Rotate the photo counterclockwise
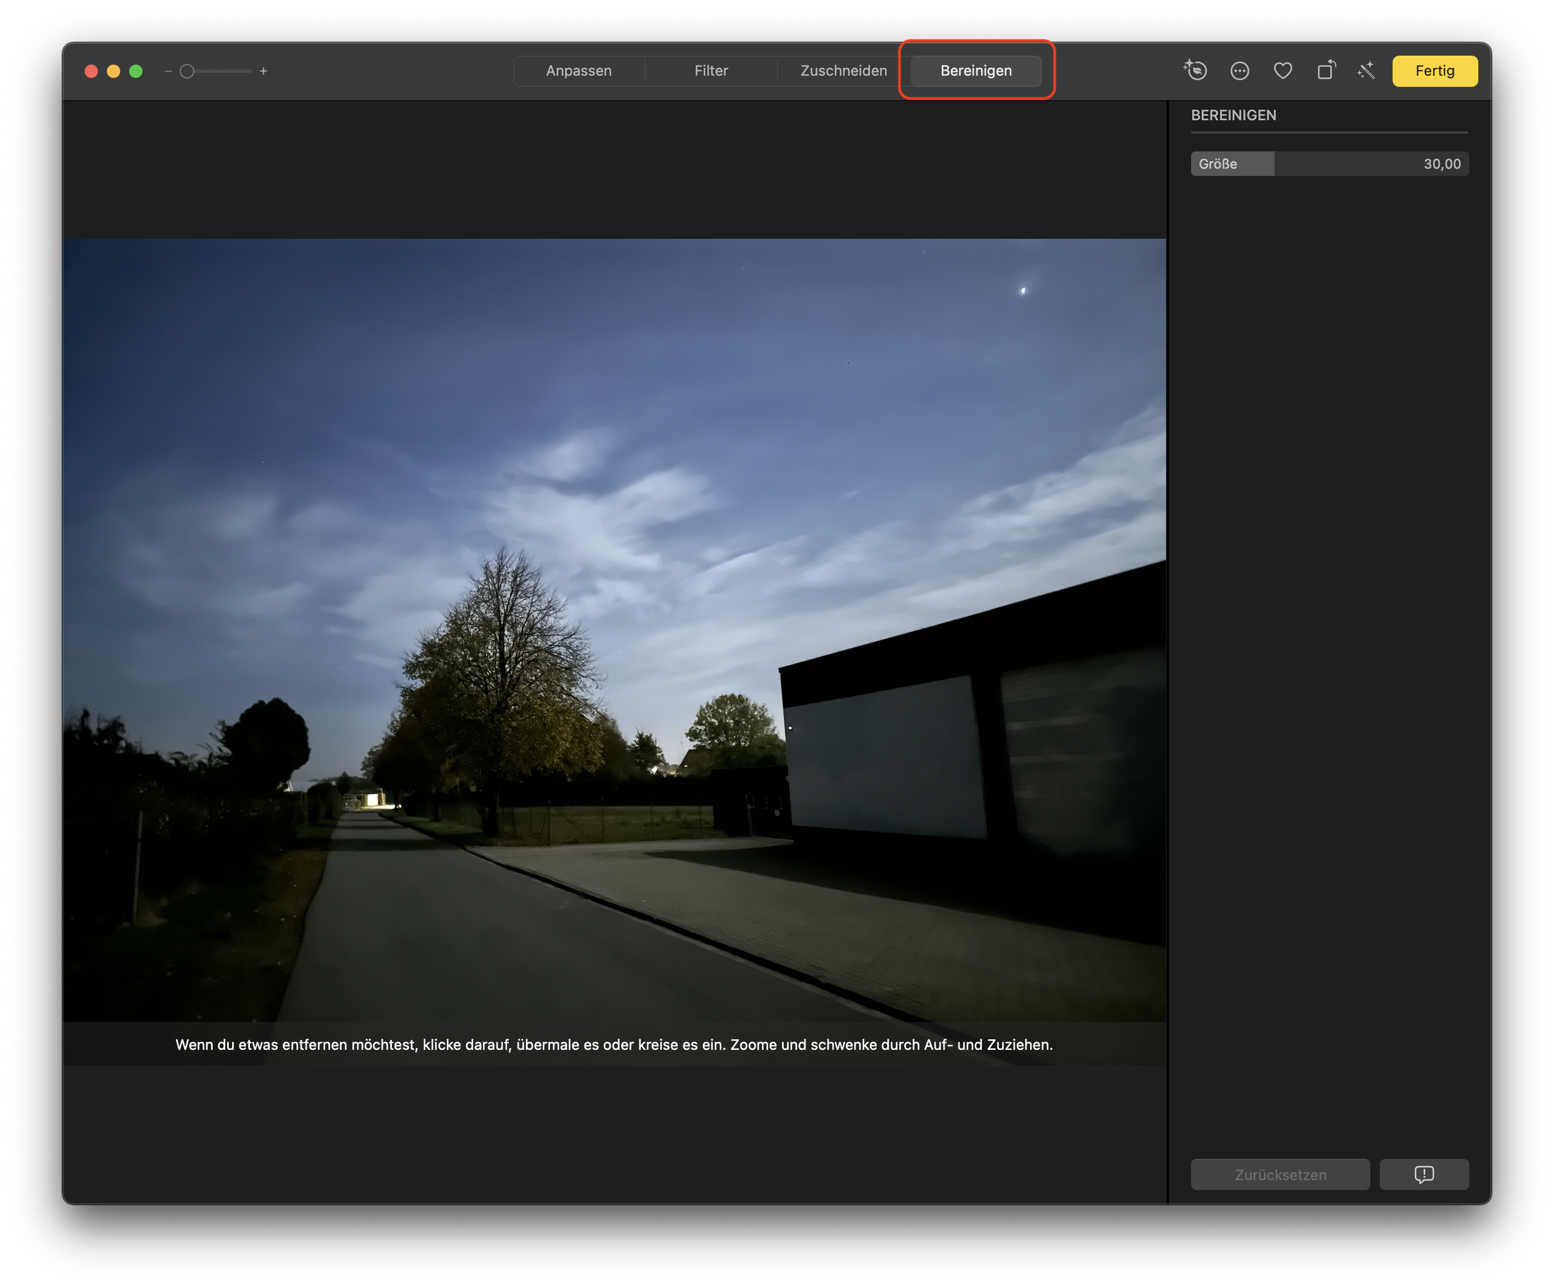The height and width of the screenshot is (1287, 1554). click(1325, 70)
